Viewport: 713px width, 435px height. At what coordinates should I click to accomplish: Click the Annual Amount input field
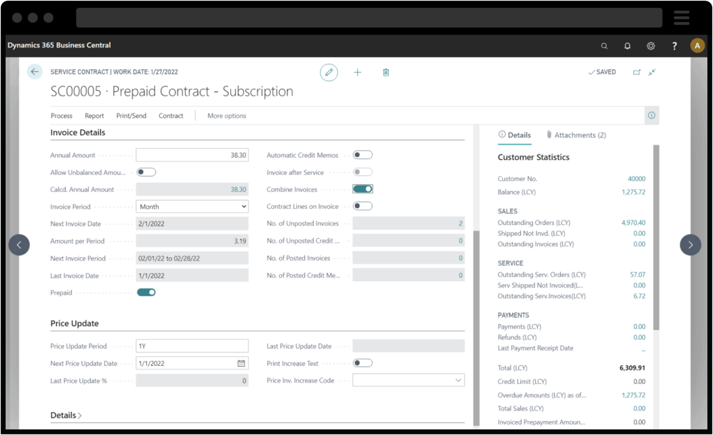[x=192, y=155]
